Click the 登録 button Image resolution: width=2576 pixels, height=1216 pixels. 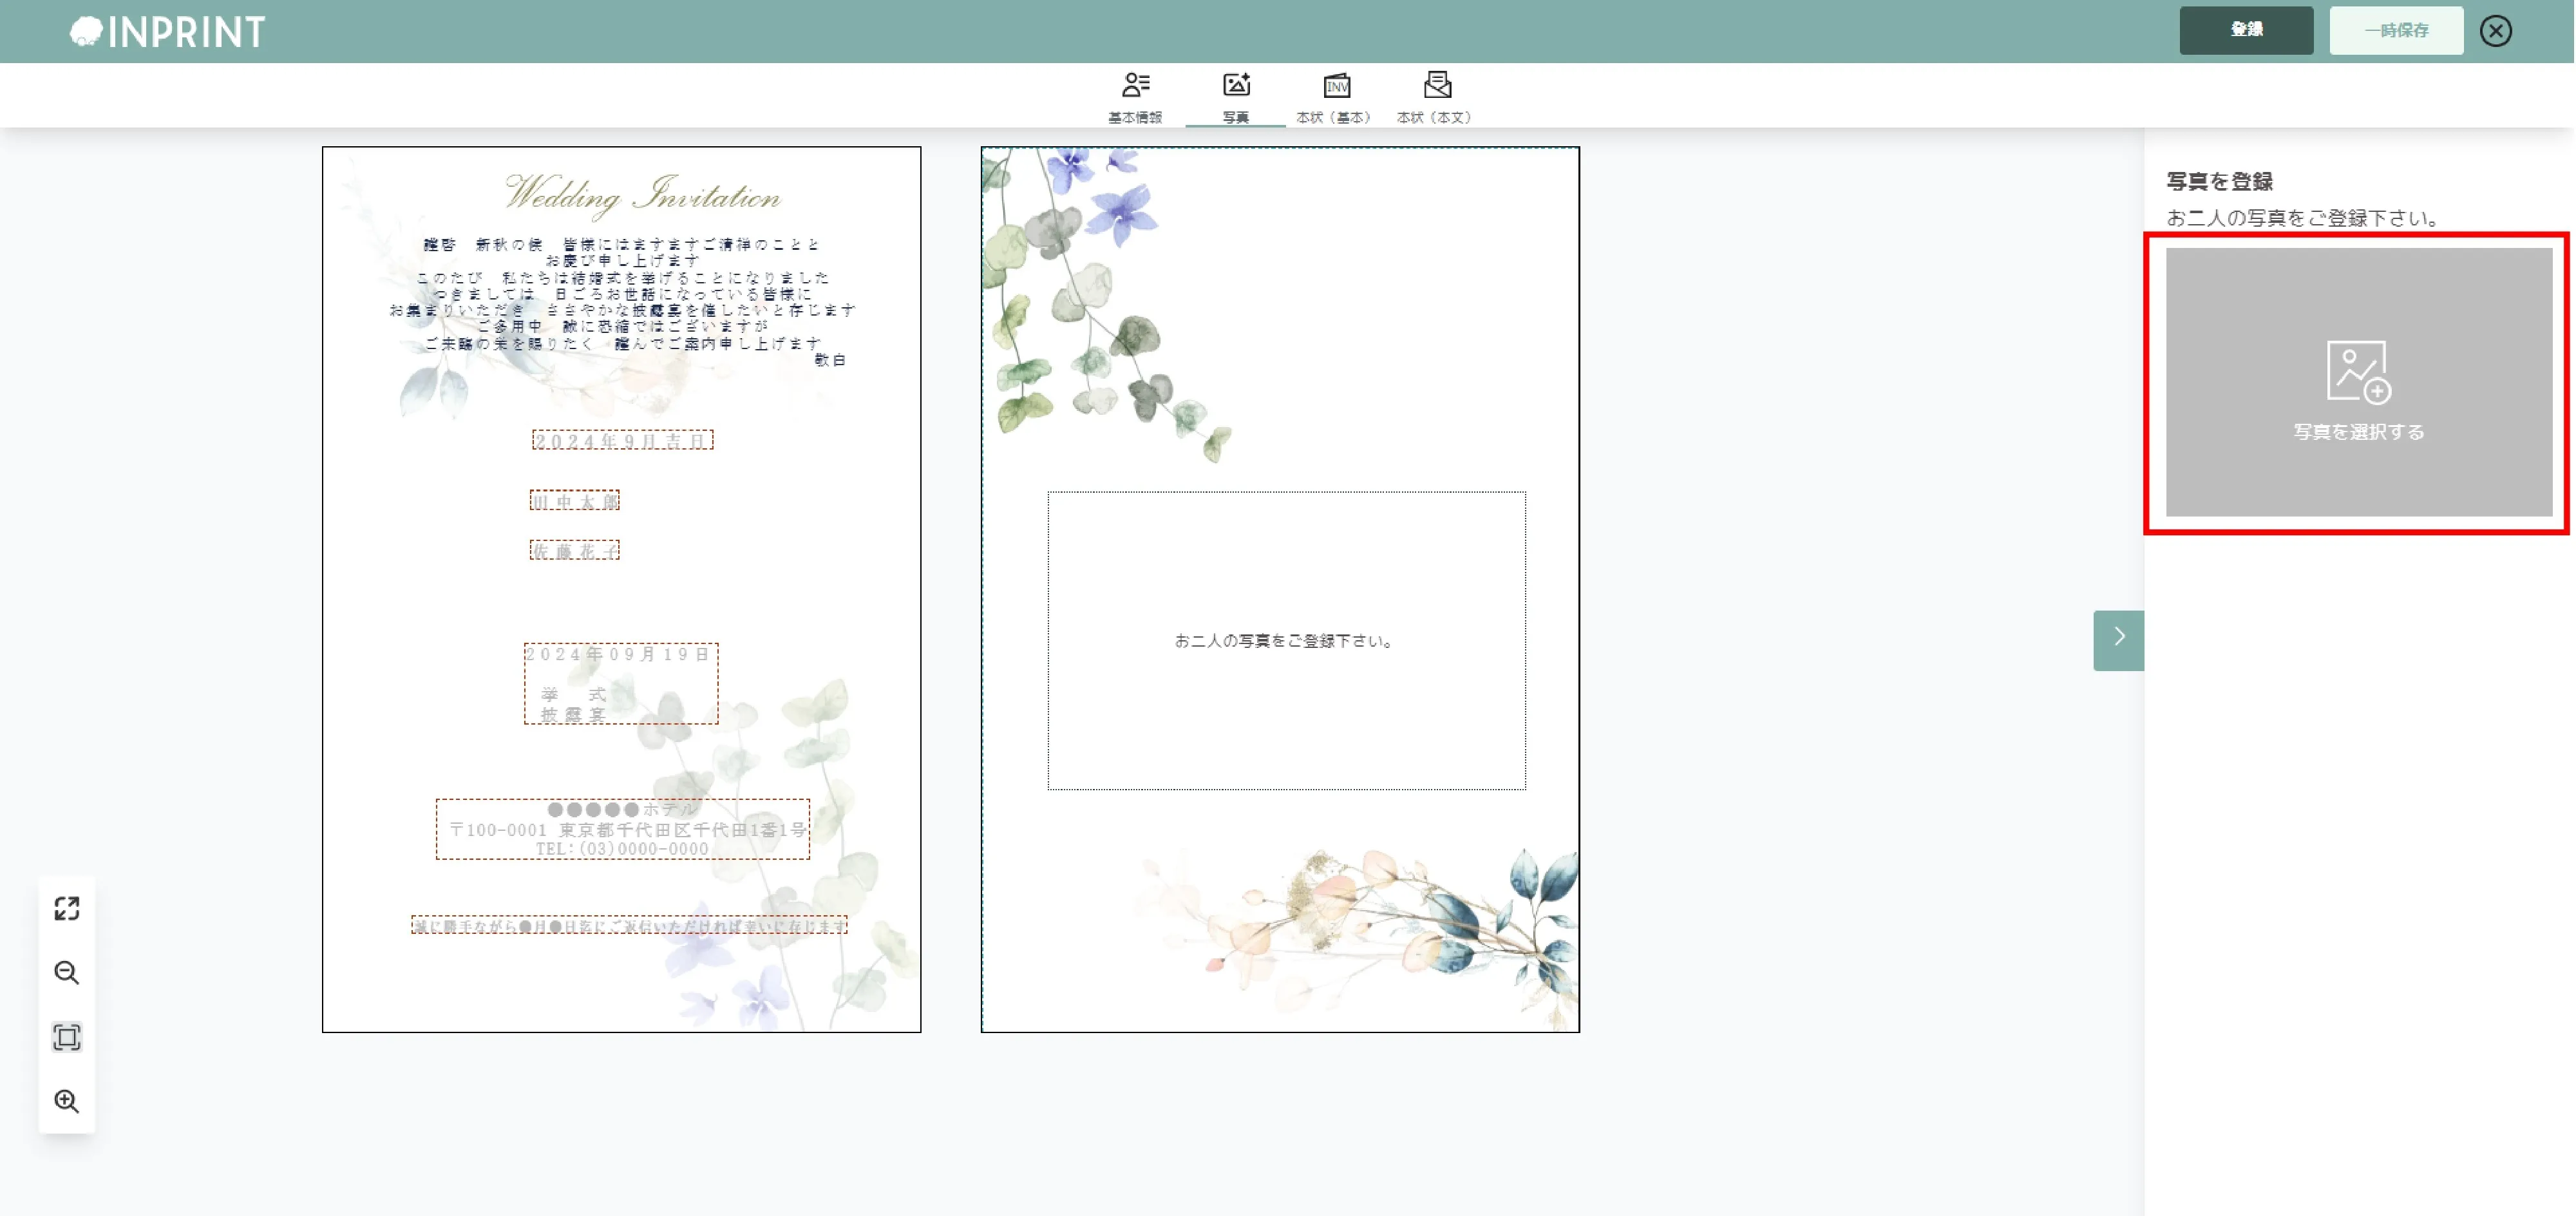pyautogui.click(x=2245, y=30)
